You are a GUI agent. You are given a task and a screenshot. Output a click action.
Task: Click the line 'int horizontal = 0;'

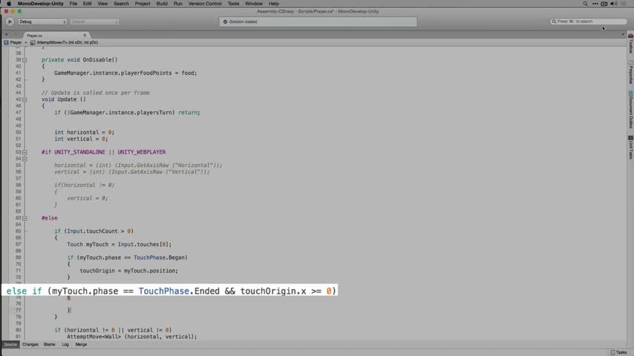point(84,133)
